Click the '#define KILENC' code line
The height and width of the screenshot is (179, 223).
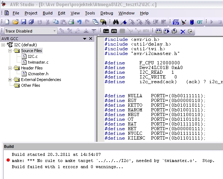coord(155,138)
